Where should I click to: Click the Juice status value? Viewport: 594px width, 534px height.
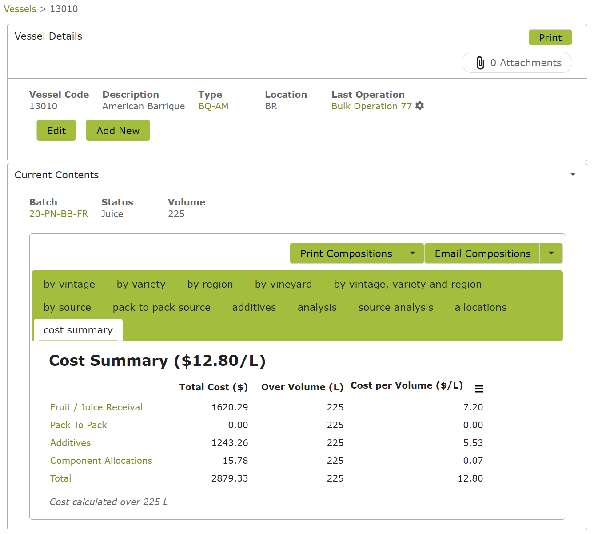tap(112, 214)
